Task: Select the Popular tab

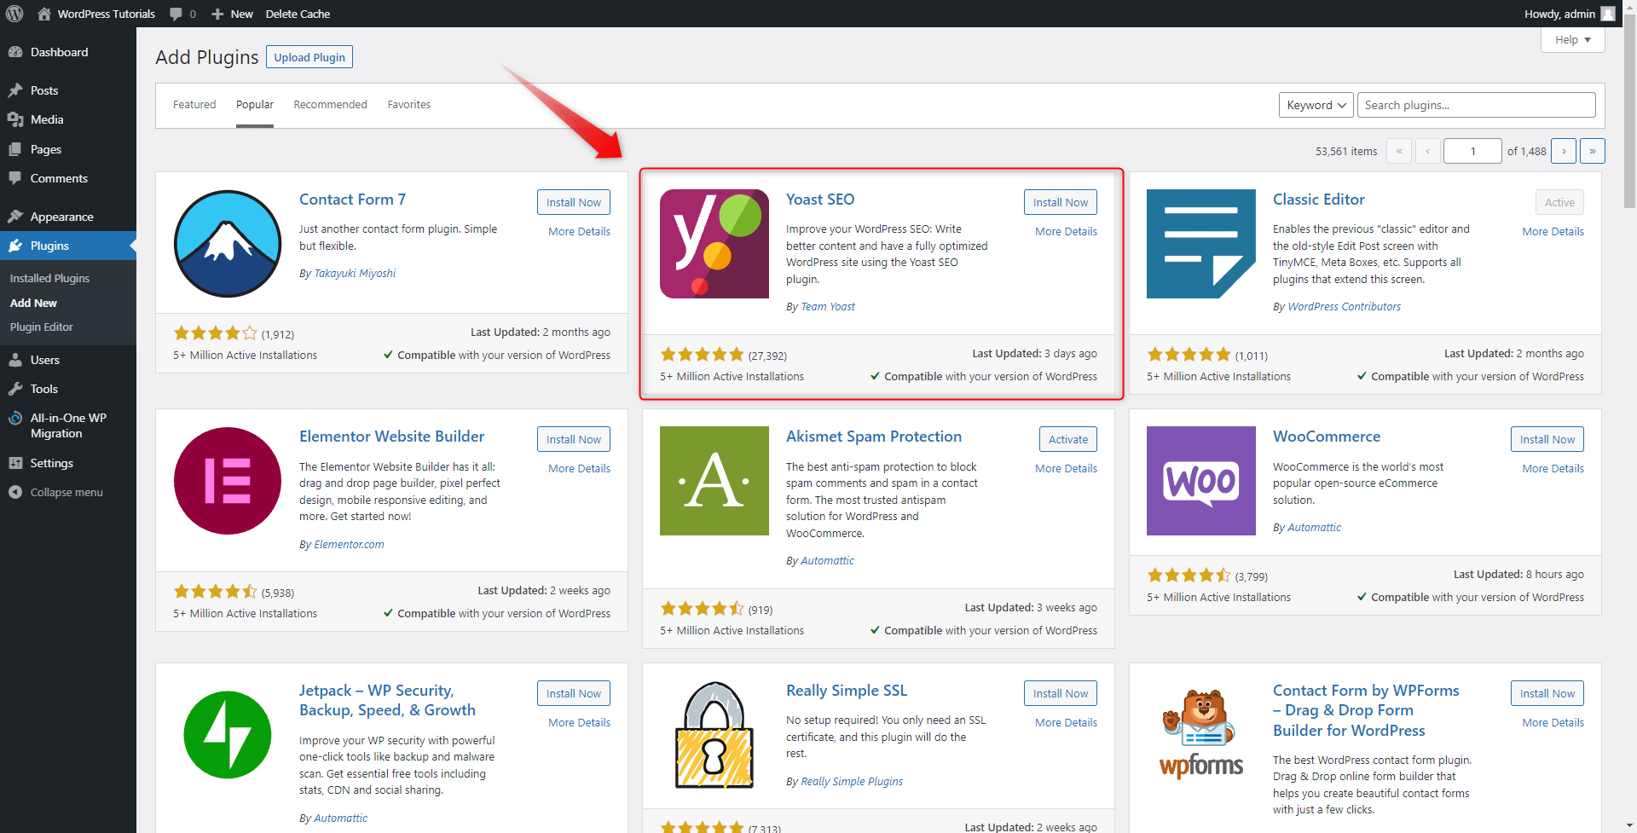Action: [x=255, y=104]
